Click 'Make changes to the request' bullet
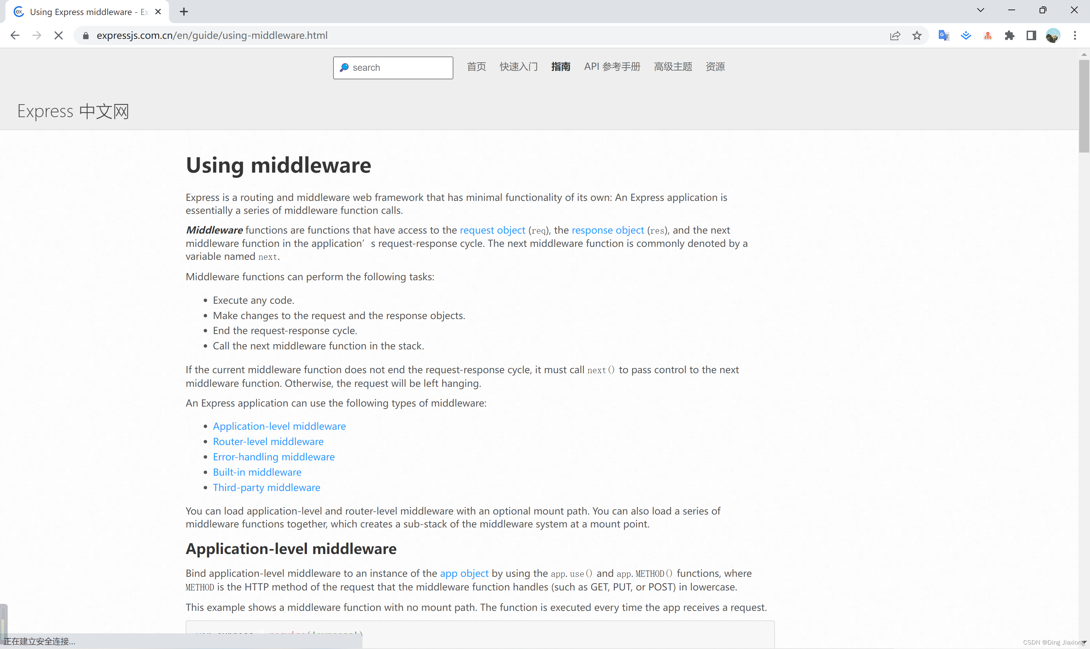1090x649 pixels. (339, 316)
